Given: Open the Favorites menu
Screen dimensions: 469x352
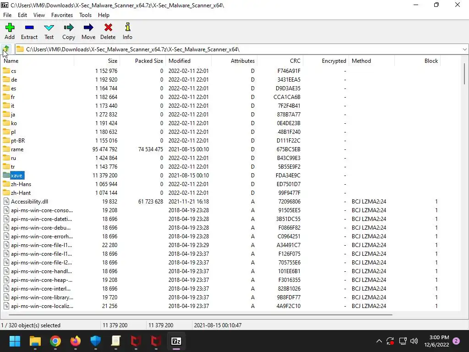Looking at the screenshot, I should click(x=62, y=15).
